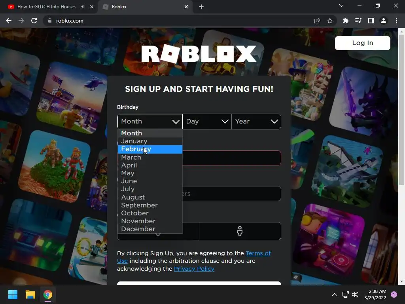Open the Windows Start menu
The image size is (405, 304).
pos(13,294)
